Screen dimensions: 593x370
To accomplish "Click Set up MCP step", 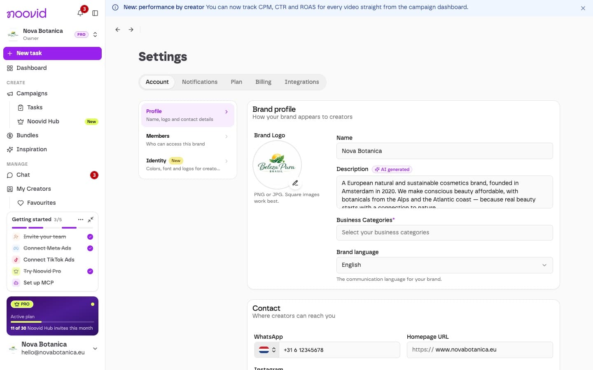I will click(x=52, y=283).
